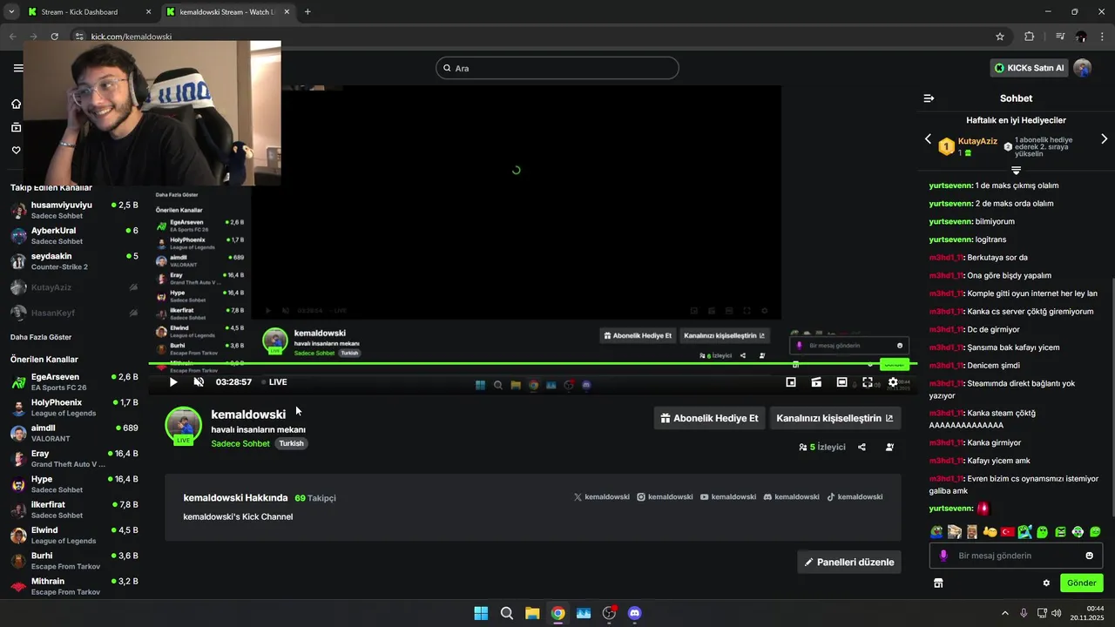Insert the thumbs-up smirk emote
This screenshot has height=627, width=1115.
point(990,532)
